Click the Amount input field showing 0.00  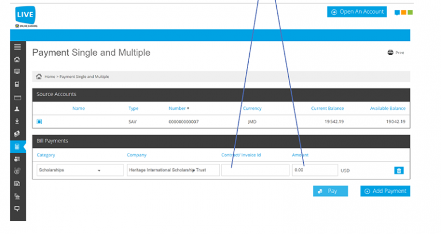coord(314,170)
